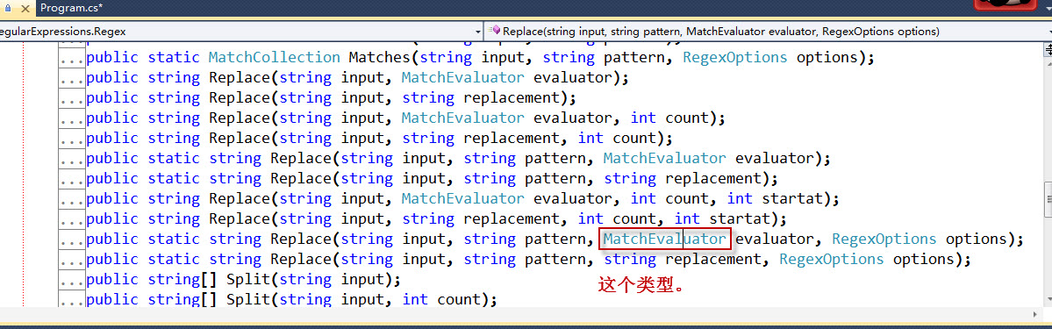1052x329 pixels.
Task: Click 'string[]' in the Split(string input, int count) line
Action: point(182,299)
